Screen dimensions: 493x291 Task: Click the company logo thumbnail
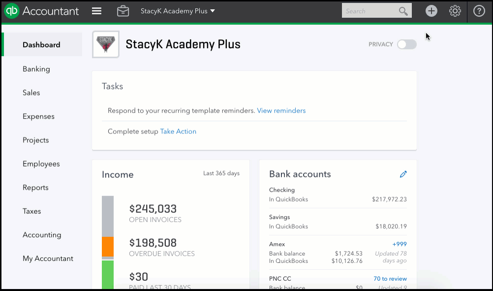[106, 44]
